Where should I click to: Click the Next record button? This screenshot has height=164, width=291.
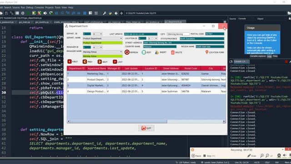(x=103, y=61)
